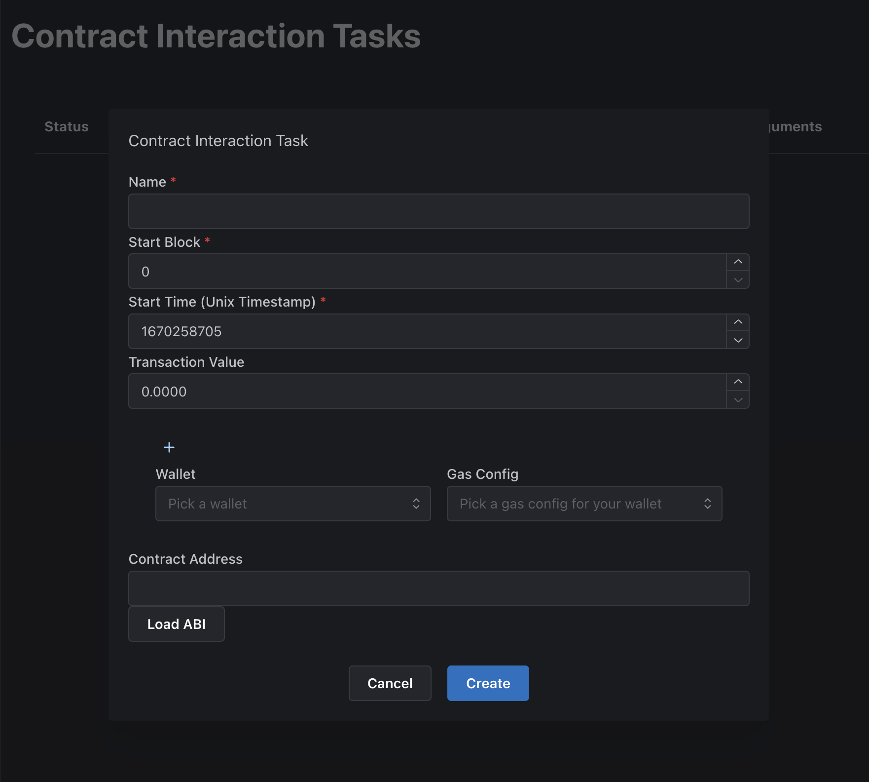Screen dimensions: 869x782
Task: Focus the Name text field
Action: click(438, 211)
